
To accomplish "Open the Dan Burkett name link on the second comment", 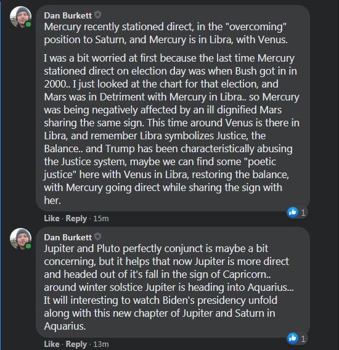I will pyautogui.click(x=68, y=237).
